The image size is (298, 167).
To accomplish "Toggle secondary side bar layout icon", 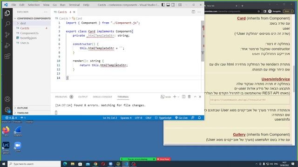I will coord(173,5).
